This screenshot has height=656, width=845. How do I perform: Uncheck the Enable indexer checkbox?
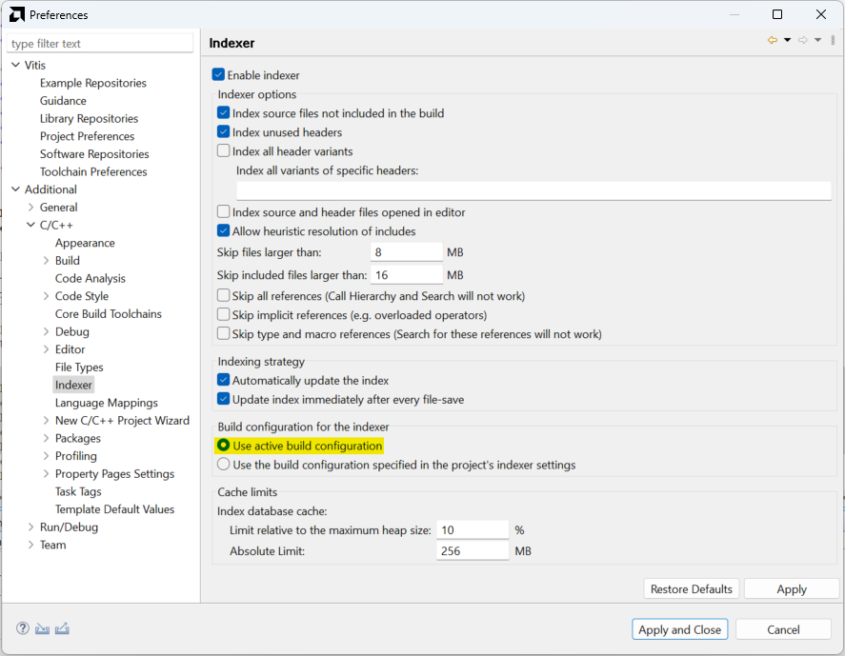219,75
